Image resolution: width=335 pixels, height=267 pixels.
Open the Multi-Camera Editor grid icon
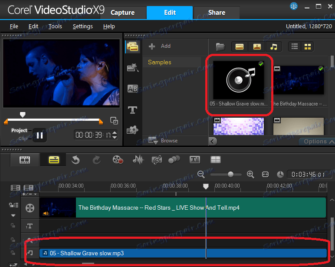pyautogui.click(x=215, y=160)
